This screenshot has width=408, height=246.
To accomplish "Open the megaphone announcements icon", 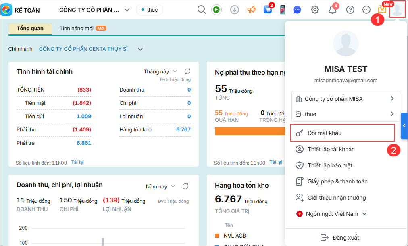I will pos(251,10).
